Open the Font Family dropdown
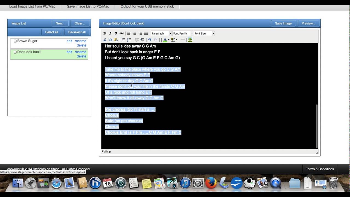This screenshot has height=197, width=350. (x=183, y=33)
